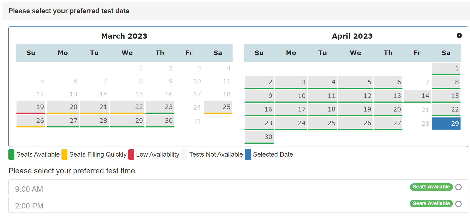Click the blue Selected Date swatch
This screenshot has width=470, height=216.
(x=248, y=155)
